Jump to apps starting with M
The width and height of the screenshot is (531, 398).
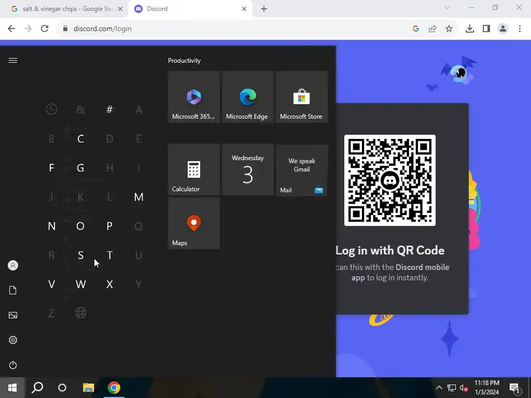point(138,197)
